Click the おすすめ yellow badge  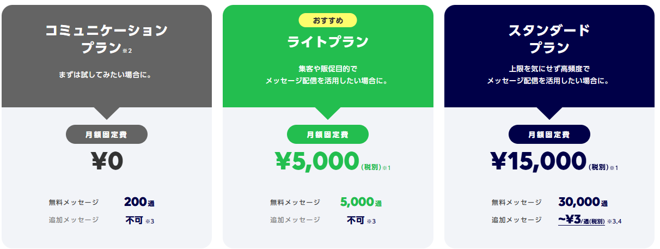coord(328,21)
